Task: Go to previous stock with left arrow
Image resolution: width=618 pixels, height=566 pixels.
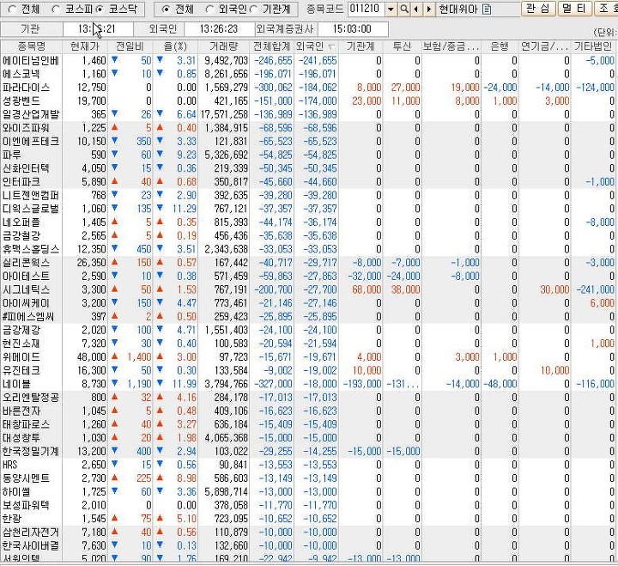Action: (x=415, y=9)
